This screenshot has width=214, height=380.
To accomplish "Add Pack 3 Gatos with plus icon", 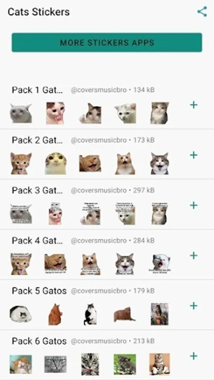I will coord(194,205).
